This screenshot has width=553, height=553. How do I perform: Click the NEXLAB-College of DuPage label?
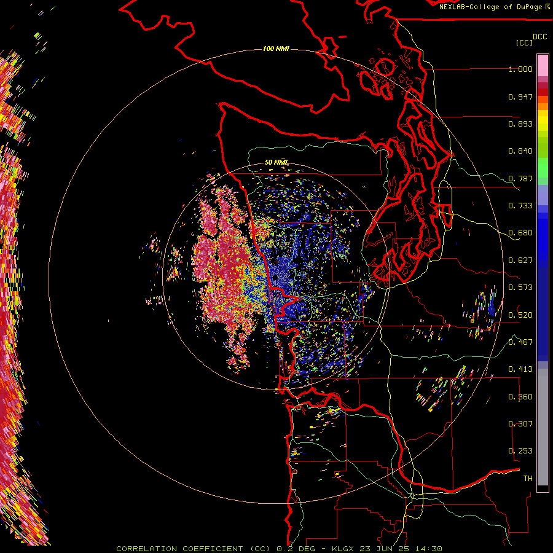(490, 7)
